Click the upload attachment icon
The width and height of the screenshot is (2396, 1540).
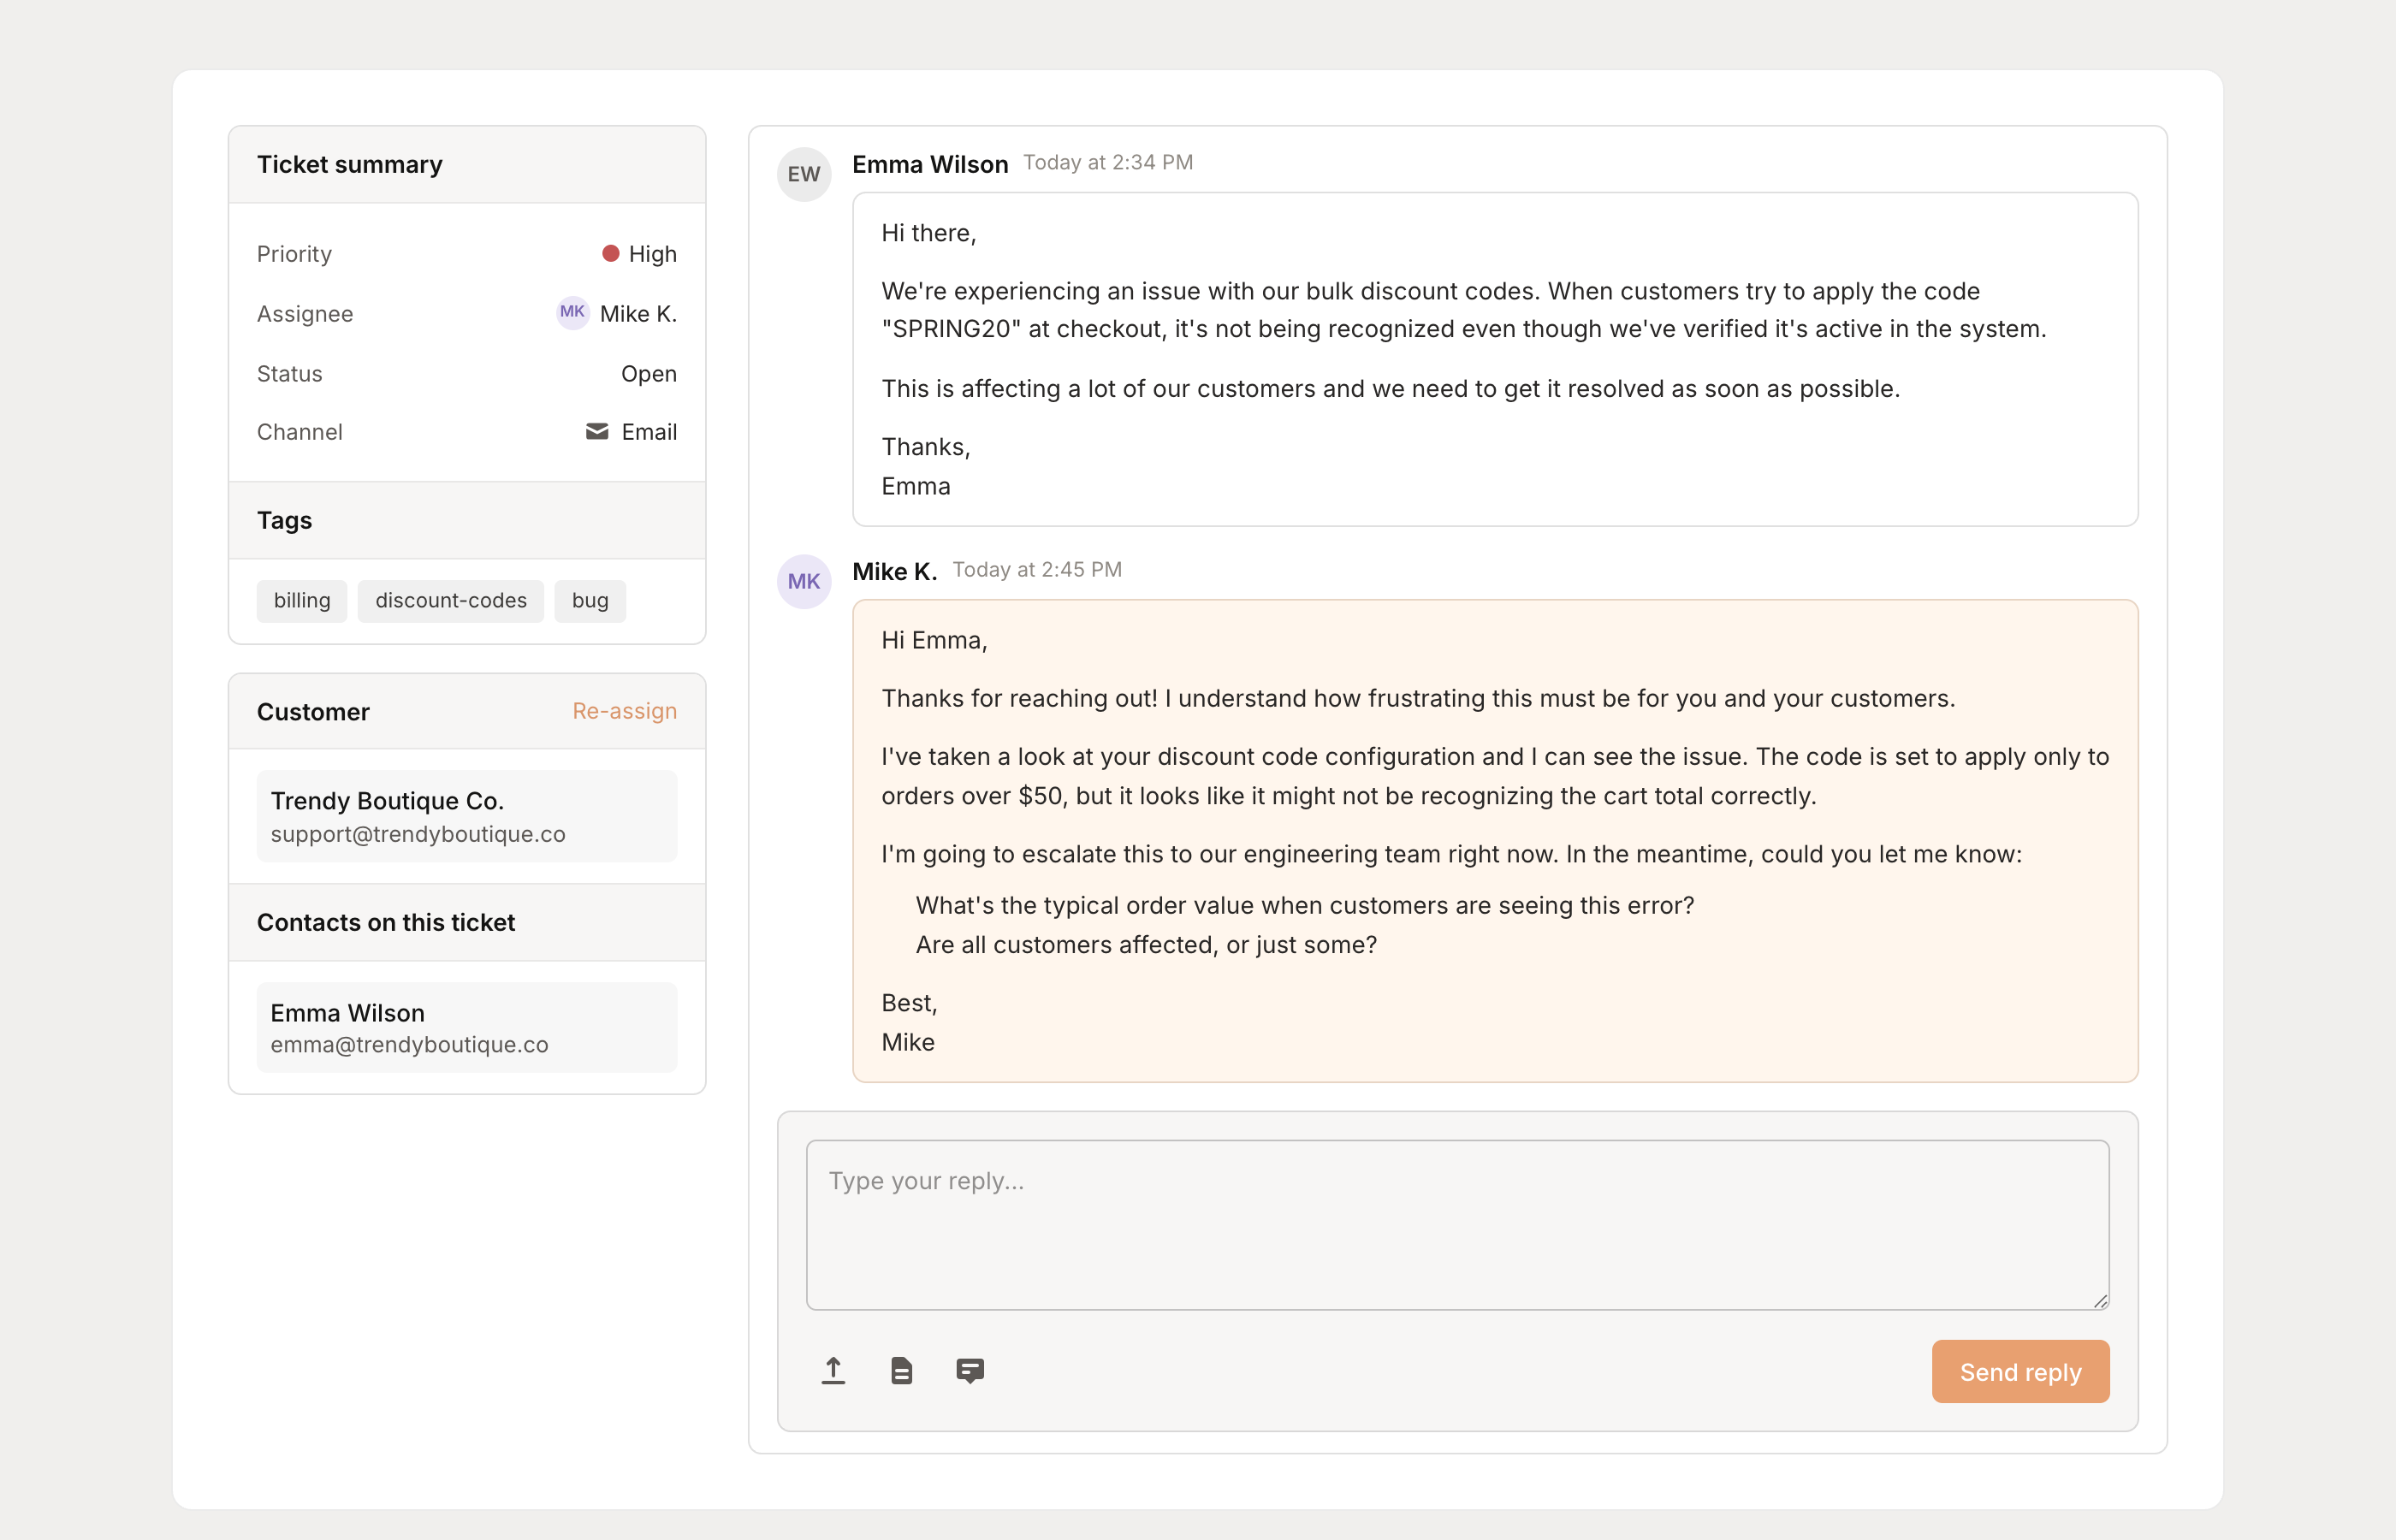tap(833, 1371)
